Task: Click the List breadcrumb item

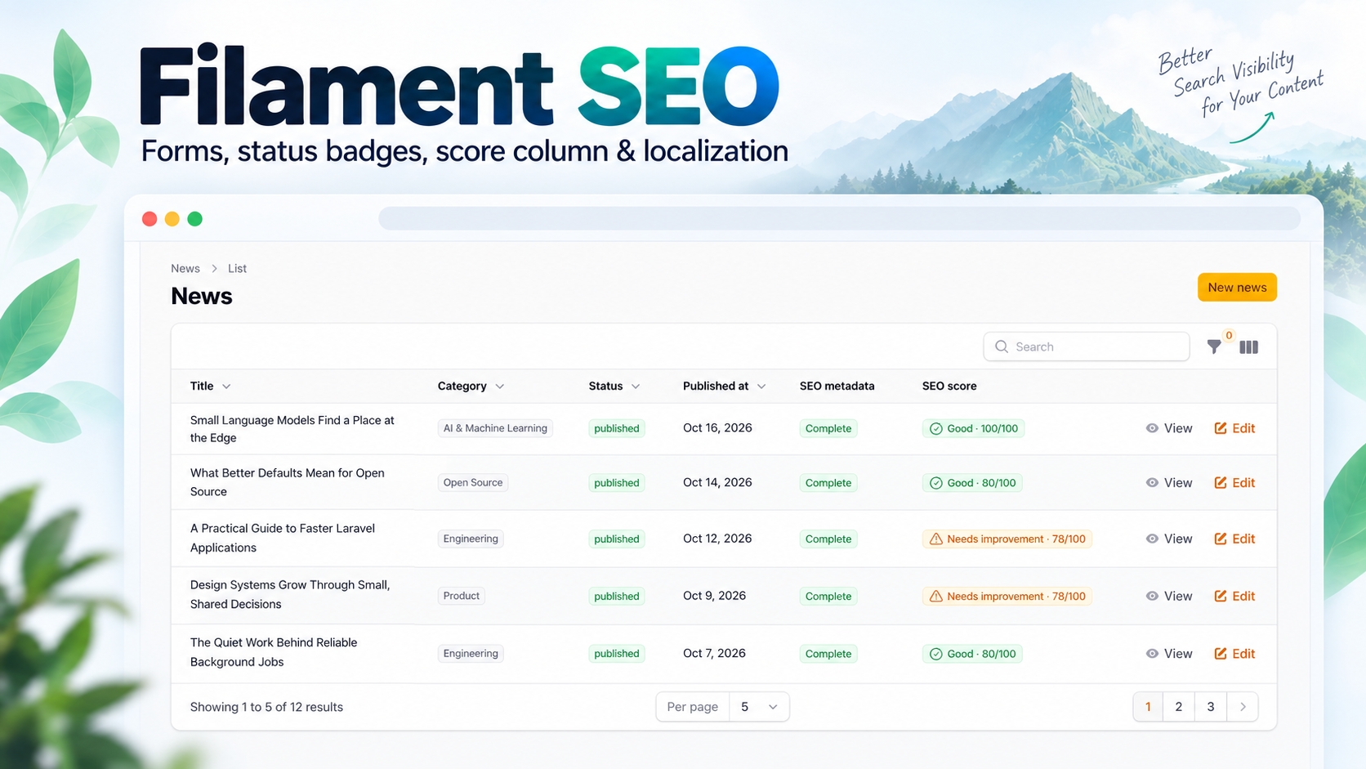Action: [237, 268]
